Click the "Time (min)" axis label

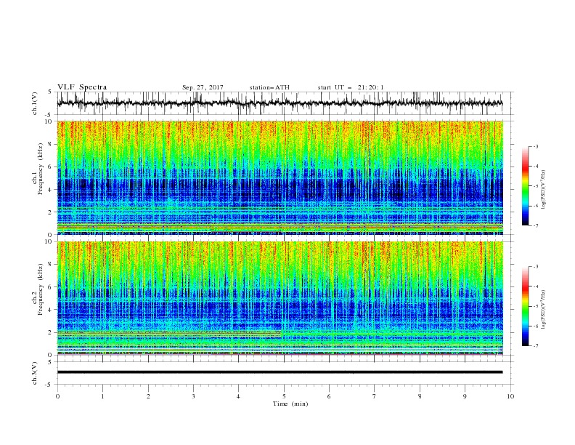pyautogui.click(x=290, y=404)
